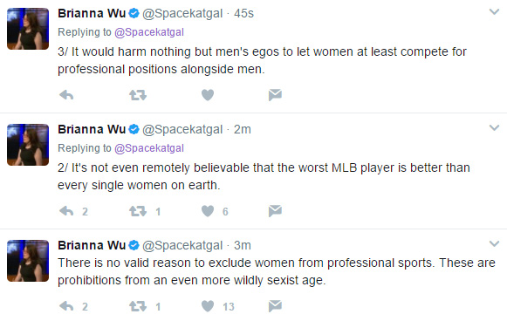Send the 3/ tweet via direct message
This screenshot has height=321, width=507.
point(275,95)
